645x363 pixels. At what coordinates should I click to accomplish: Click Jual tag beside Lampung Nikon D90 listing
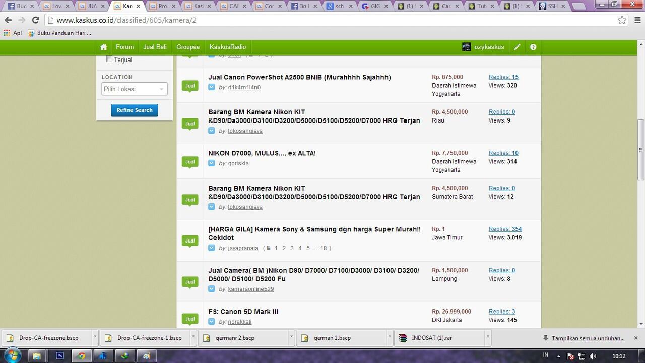[190, 282]
